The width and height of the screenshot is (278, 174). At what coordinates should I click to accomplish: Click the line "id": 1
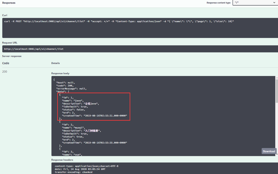[x=68, y=98]
